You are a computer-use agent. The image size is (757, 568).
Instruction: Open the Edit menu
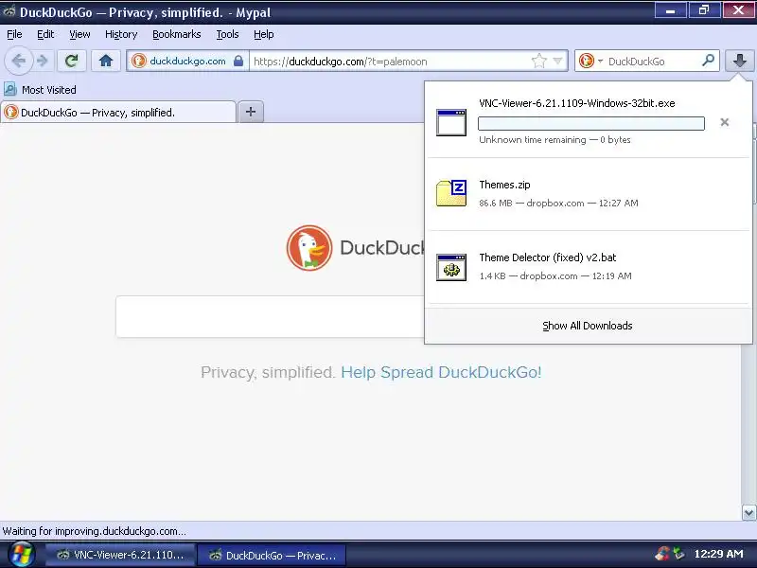click(45, 34)
